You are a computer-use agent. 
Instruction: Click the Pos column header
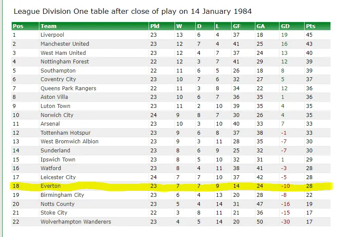18,26
